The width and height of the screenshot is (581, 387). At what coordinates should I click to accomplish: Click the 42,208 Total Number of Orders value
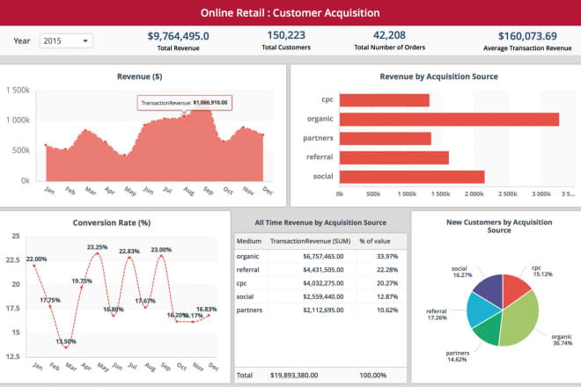[x=389, y=35]
